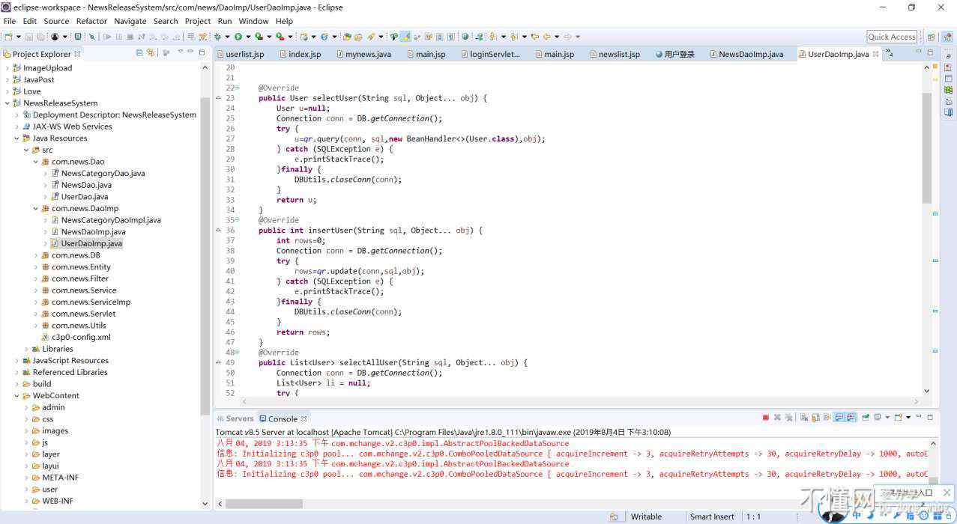957x524 pixels.
Task: Expand the com.news.Servlet package
Action: [x=36, y=314]
